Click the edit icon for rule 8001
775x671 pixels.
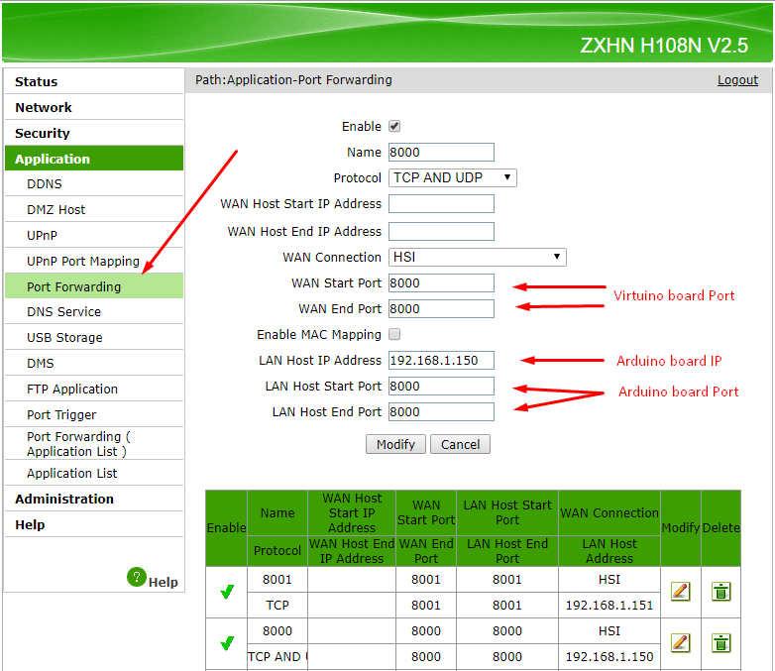click(x=680, y=592)
